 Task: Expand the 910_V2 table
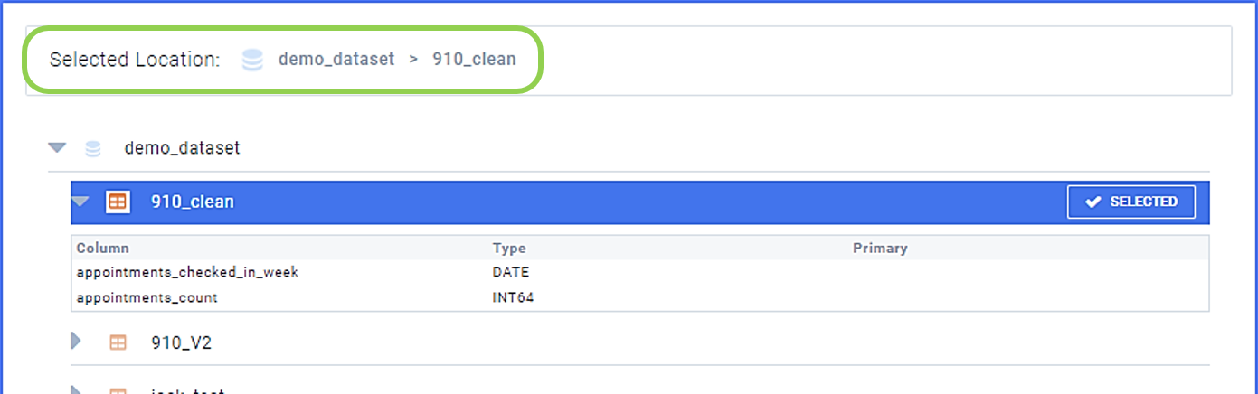coord(76,342)
